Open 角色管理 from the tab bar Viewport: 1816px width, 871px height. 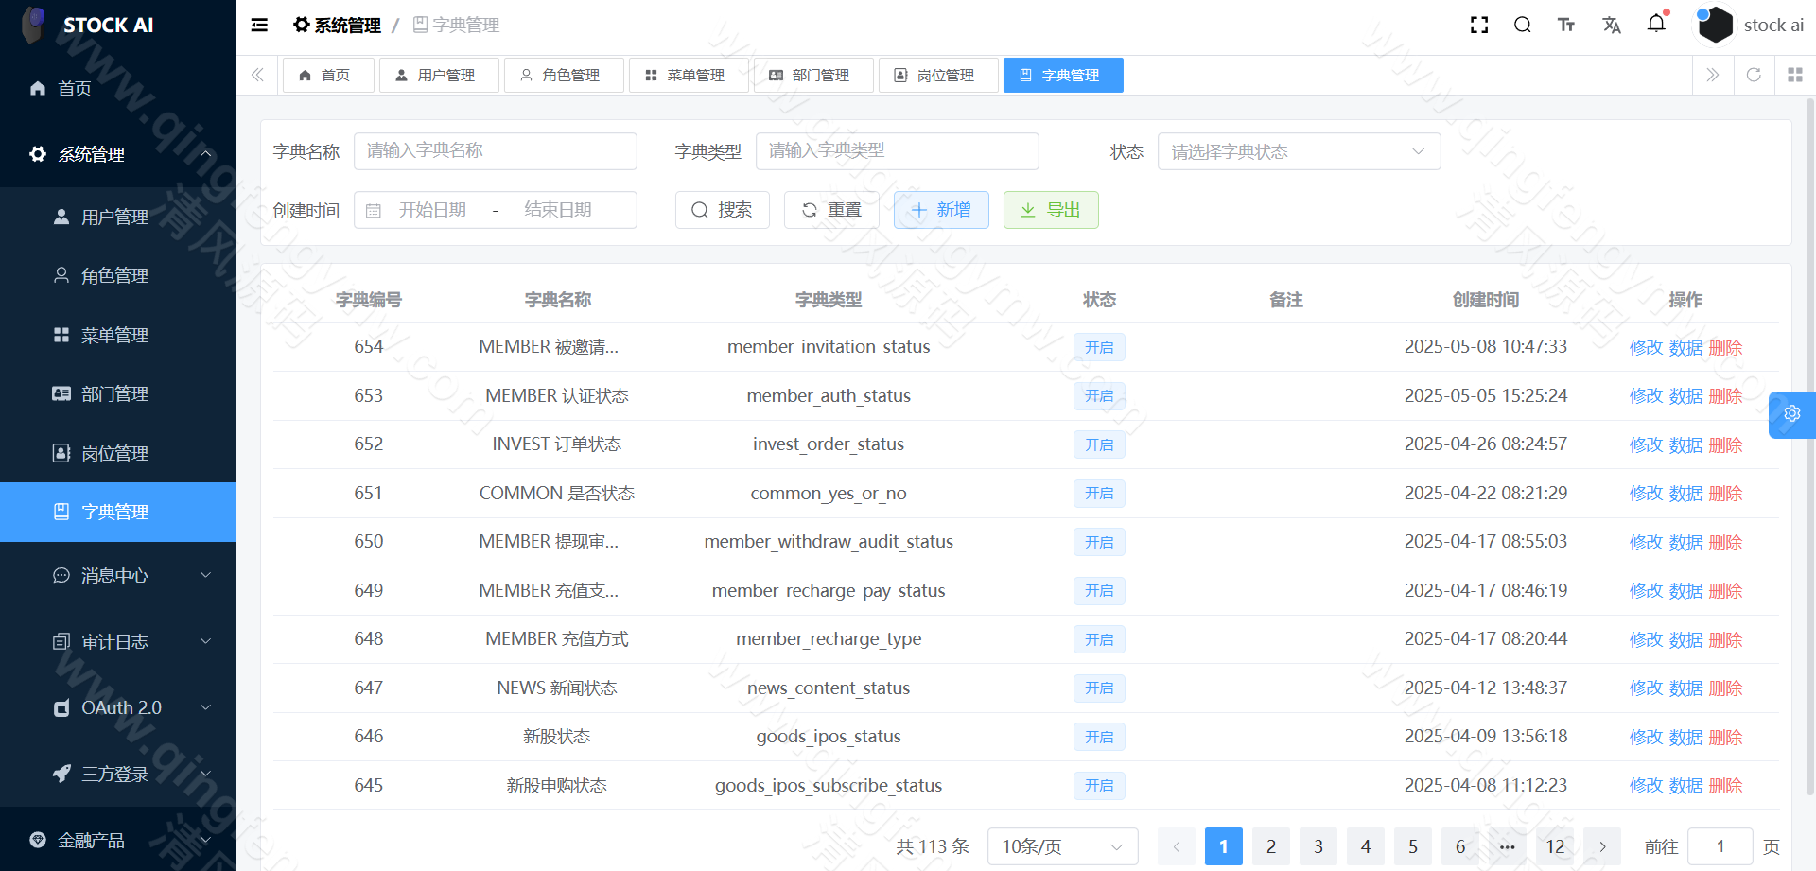tap(564, 75)
